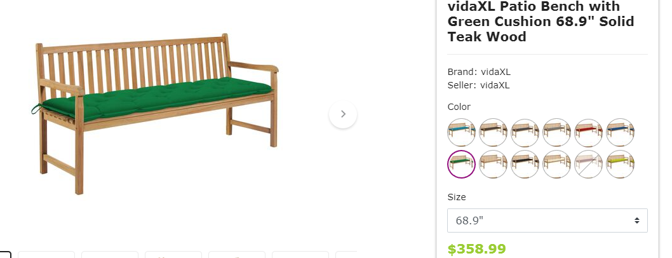The height and width of the screenshot is (258, 672).
Task: Advance to the next product image arrow
Action: (x=343, y=114)
